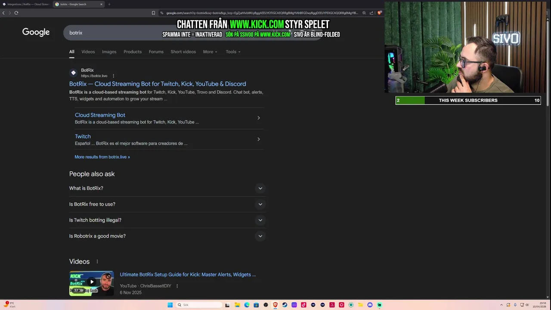
Task: Switch to Brave browser on taskbar
Action: coord(275,305)
